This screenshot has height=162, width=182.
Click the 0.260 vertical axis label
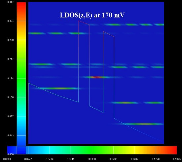[x=10, y=40]
